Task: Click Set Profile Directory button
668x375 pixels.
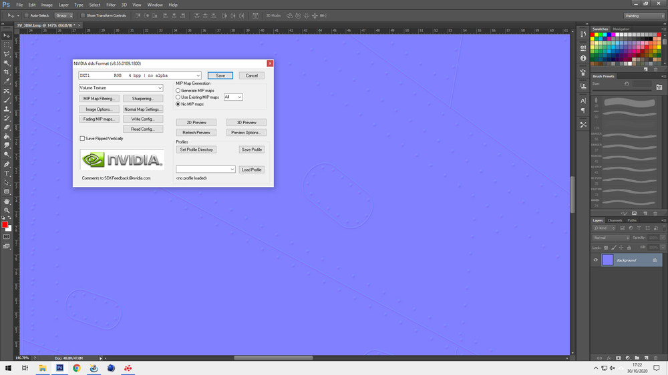Action: (196, 150)
